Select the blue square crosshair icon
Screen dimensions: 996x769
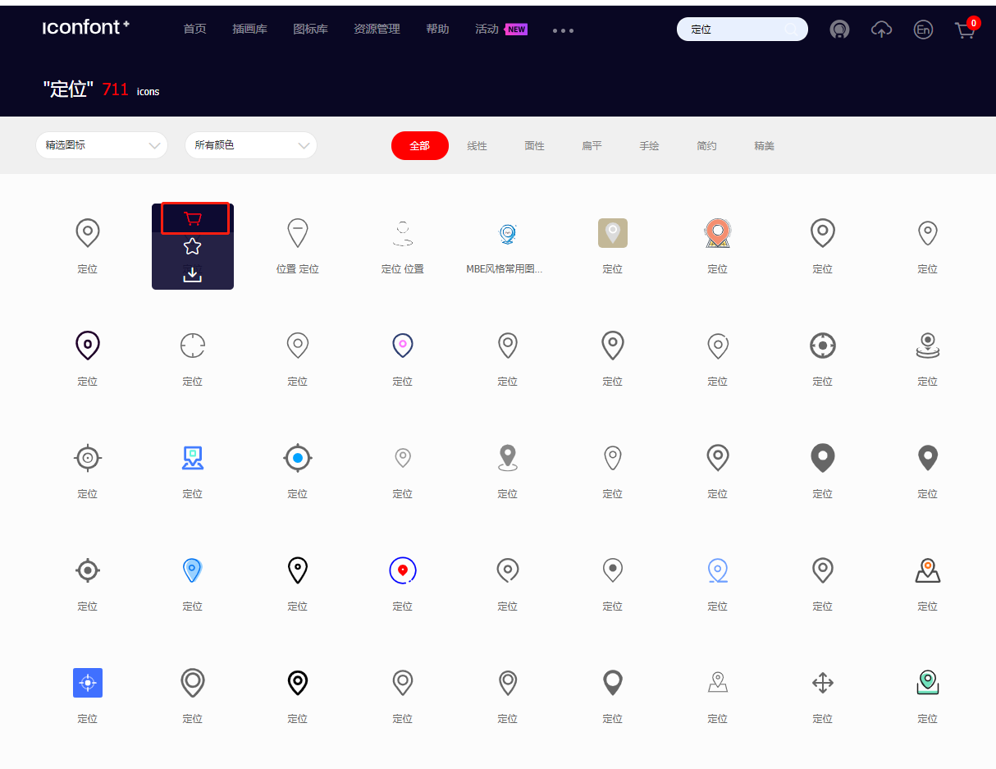(x=88, y=683)
